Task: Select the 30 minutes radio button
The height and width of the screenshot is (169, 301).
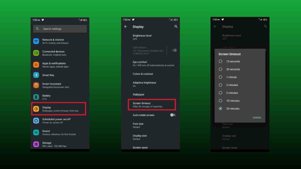Action: point(220,109)
